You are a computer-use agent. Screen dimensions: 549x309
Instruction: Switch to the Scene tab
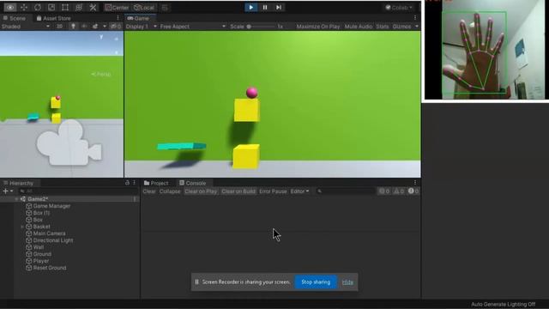(x=14, y=18)
